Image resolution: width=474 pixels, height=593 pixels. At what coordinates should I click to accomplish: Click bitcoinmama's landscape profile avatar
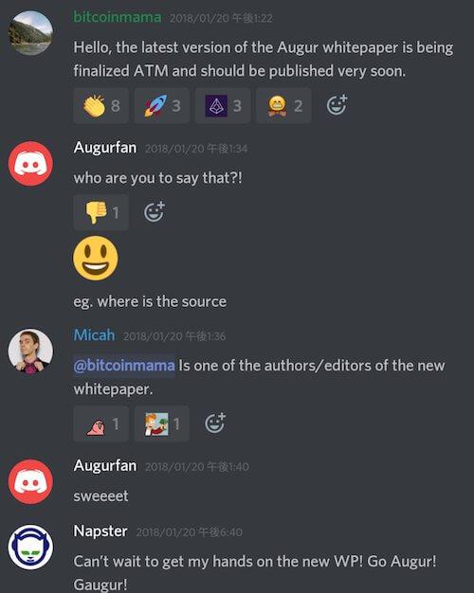pos(30,32)
